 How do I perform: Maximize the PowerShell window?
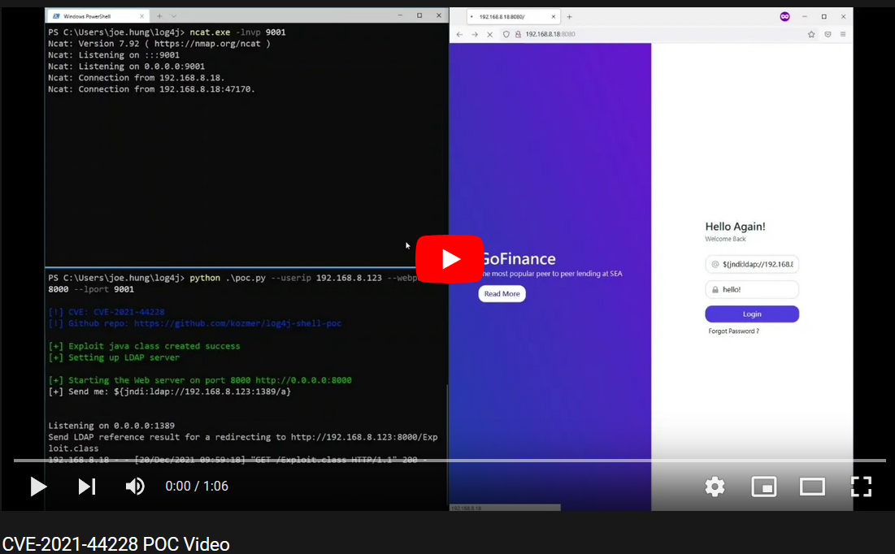[419, 15]
